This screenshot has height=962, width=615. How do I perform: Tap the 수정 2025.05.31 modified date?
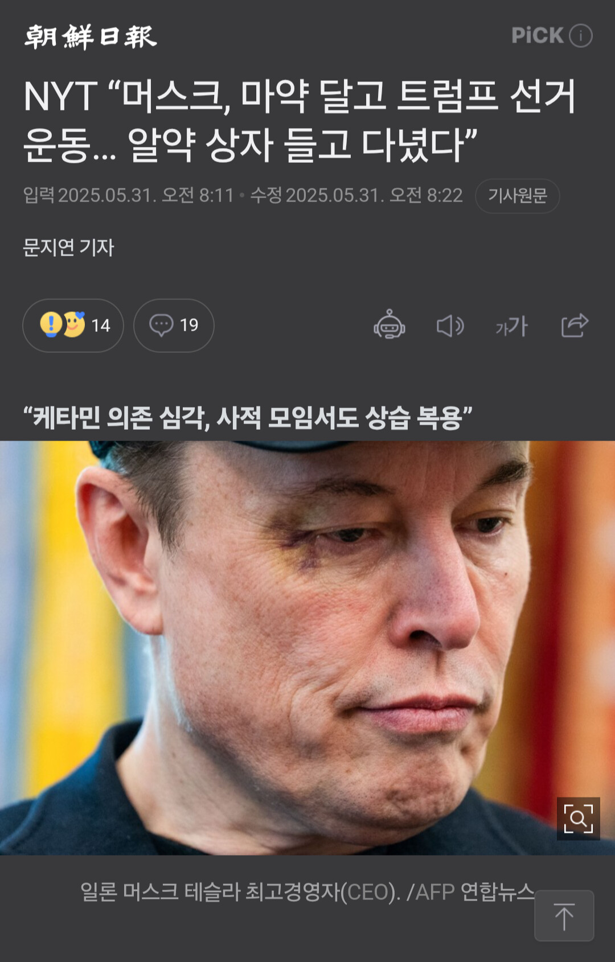pos(356,196)
